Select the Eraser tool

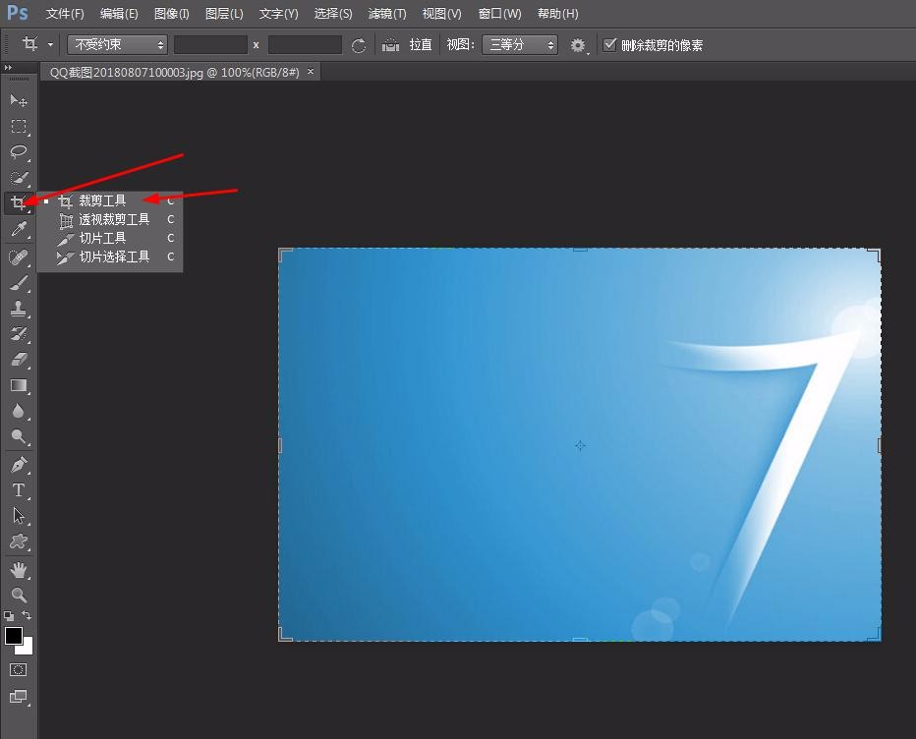pyautogui.click(x=18, y=360)
